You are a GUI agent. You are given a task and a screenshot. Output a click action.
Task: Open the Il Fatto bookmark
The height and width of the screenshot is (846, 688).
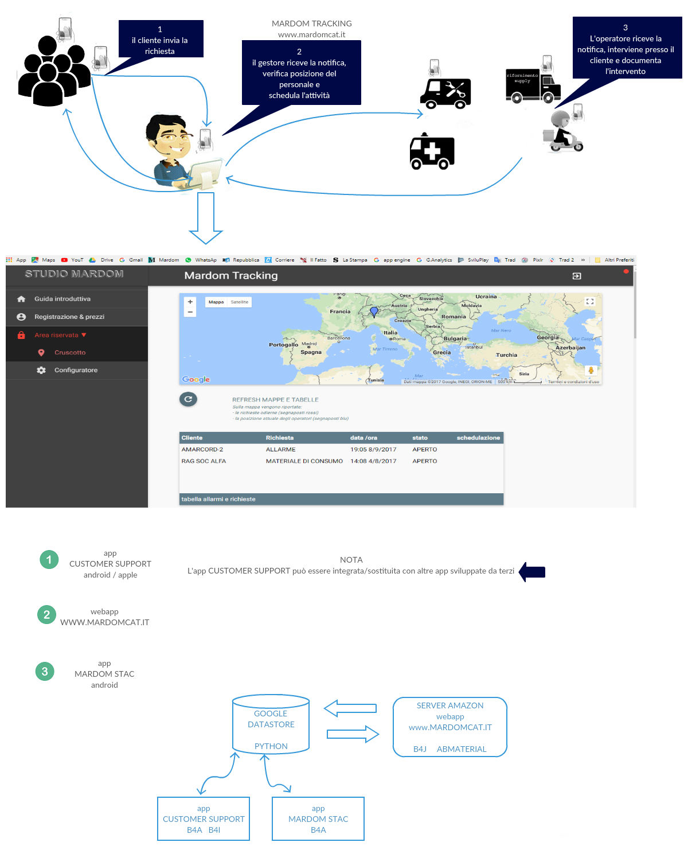[x=313, y=260]
